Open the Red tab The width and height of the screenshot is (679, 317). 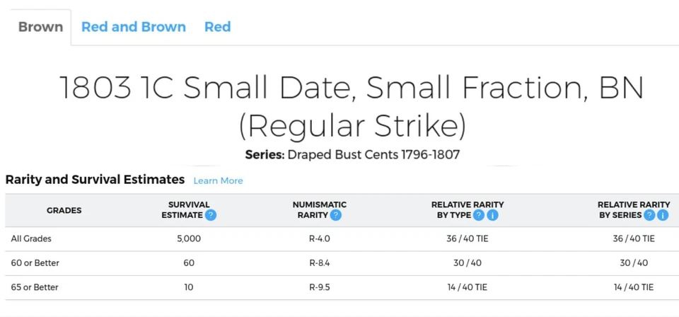click(217, 27)
